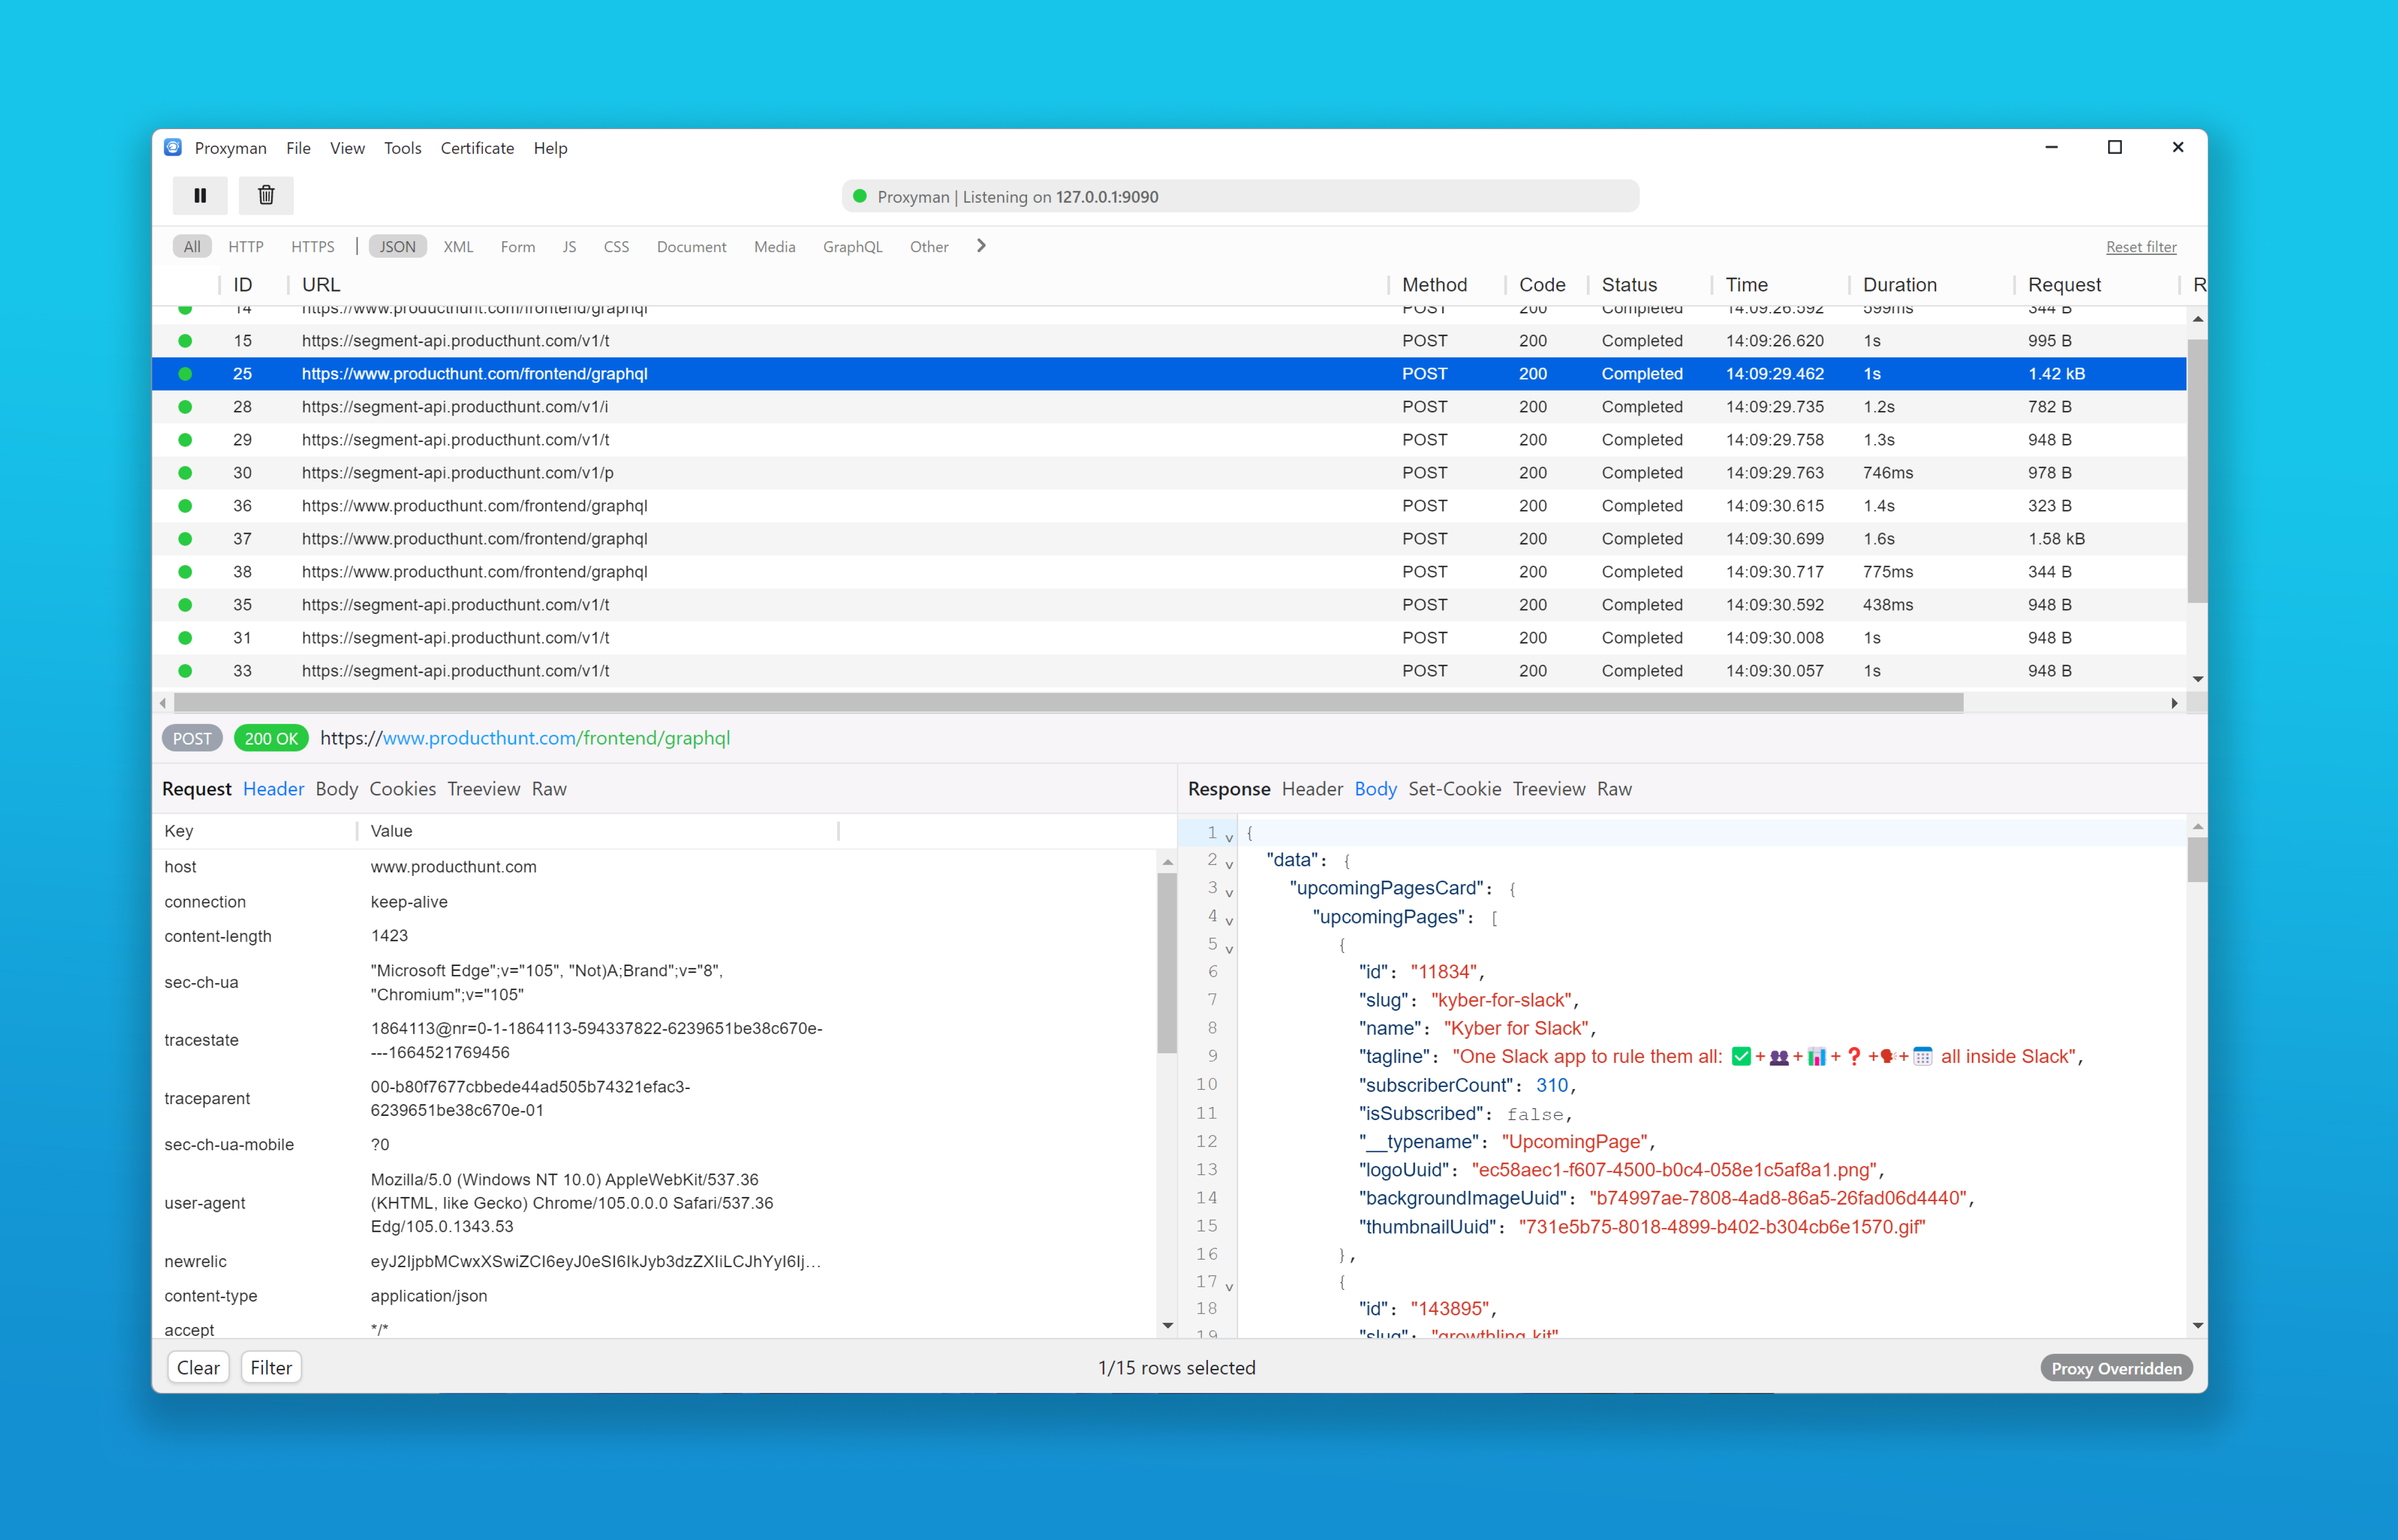Click the Clear button

pos(198,1367)
